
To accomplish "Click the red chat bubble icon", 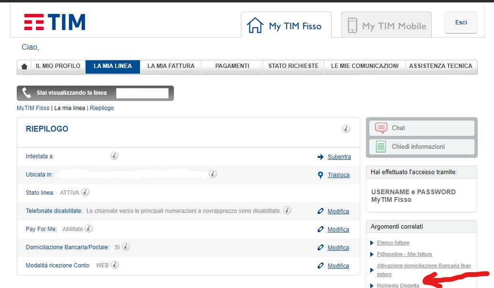I will pos(381,128).
